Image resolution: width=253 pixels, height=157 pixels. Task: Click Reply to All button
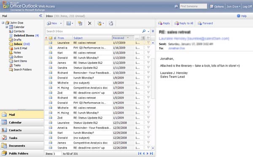[184, 23]
